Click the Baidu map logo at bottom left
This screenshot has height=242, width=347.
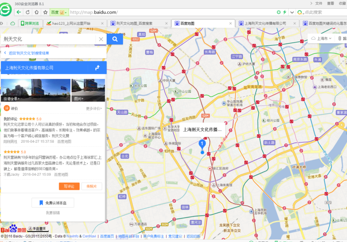pos(13,229)
